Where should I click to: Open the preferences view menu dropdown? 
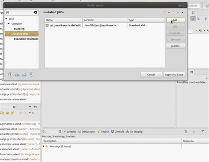[183, 12]
